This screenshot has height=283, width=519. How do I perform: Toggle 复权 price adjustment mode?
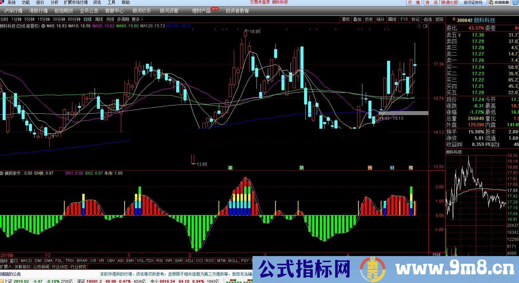346,19
